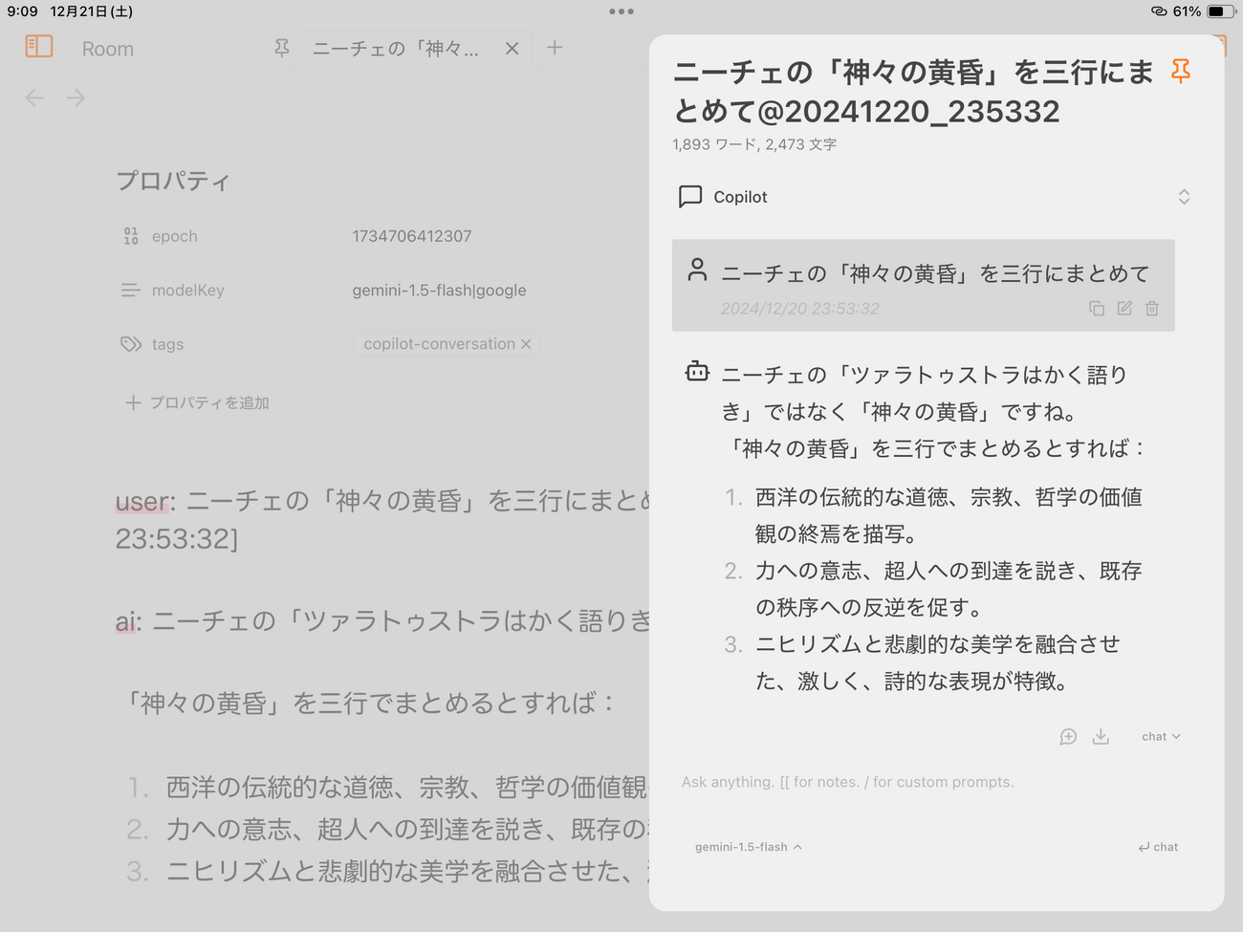Click the Copilot chat bubble icon
Screen dimensions: 1243x932
click(690, 197)
